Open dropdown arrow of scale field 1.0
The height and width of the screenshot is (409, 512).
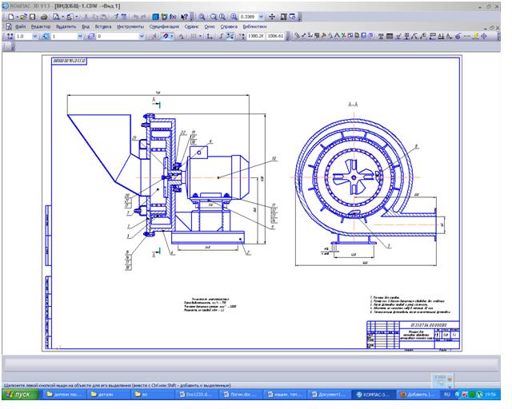[x=35, y=36]
